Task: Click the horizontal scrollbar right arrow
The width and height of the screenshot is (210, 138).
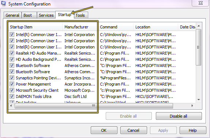Action: 192,106
